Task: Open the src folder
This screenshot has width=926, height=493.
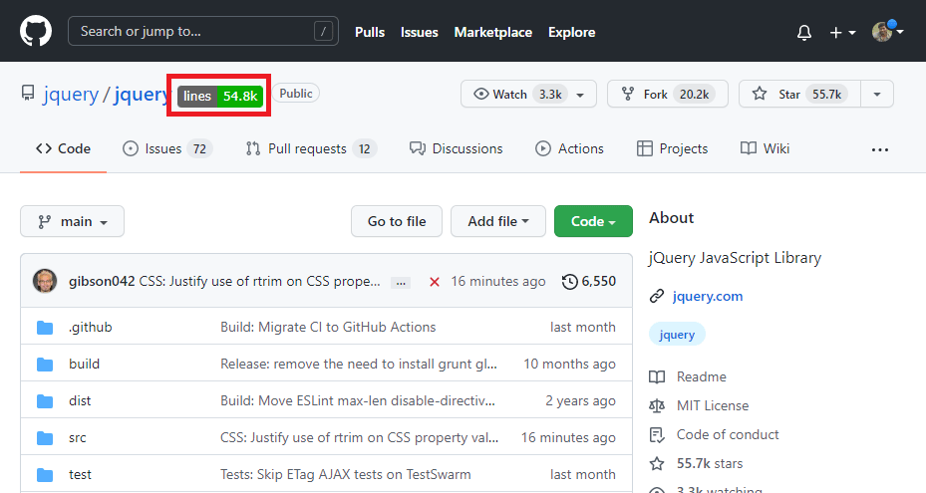Action: point(78,438)
